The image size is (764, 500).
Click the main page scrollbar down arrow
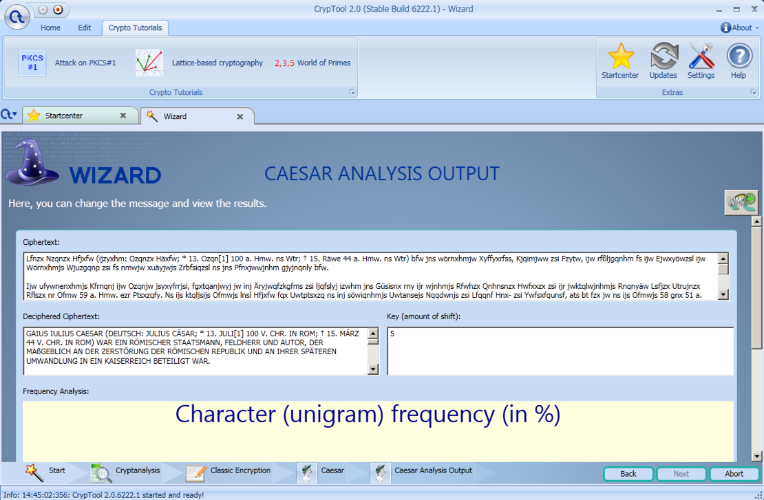756,456
